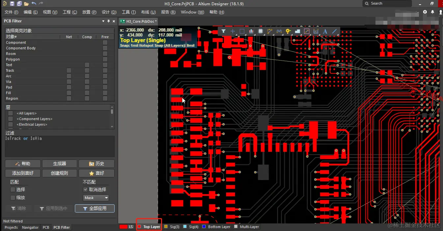Pin the PCB Filter panel
Image resolution: width=443 pixels, height=231 pixels.
pyautogui.click(x=108, y=21)
